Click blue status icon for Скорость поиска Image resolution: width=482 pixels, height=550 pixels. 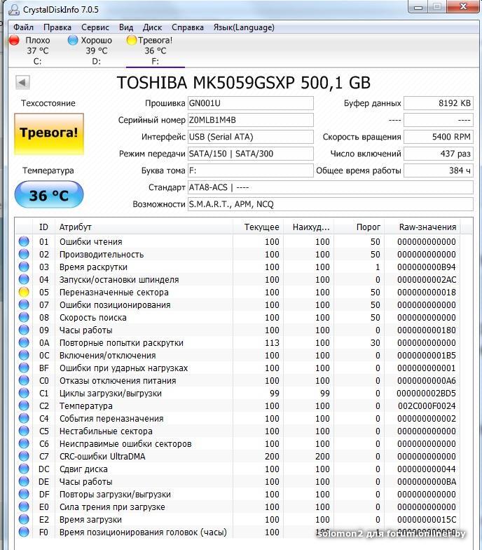24,317
